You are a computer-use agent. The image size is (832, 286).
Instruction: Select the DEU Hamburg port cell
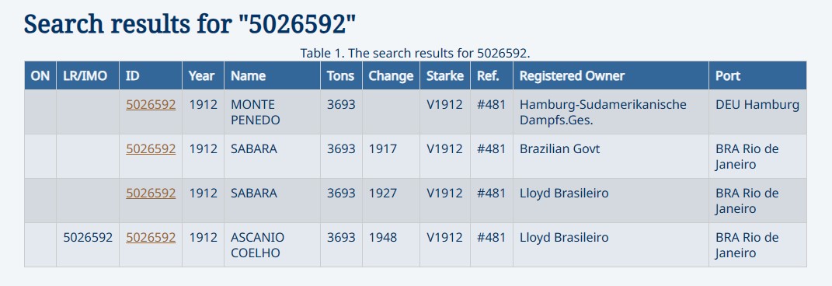click(757, 112)
